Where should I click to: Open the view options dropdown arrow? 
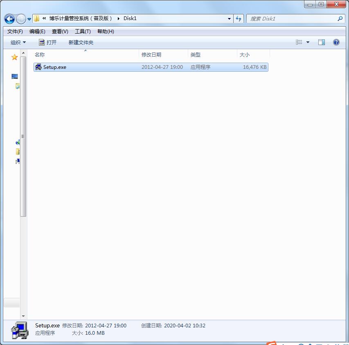coord(308,42)
